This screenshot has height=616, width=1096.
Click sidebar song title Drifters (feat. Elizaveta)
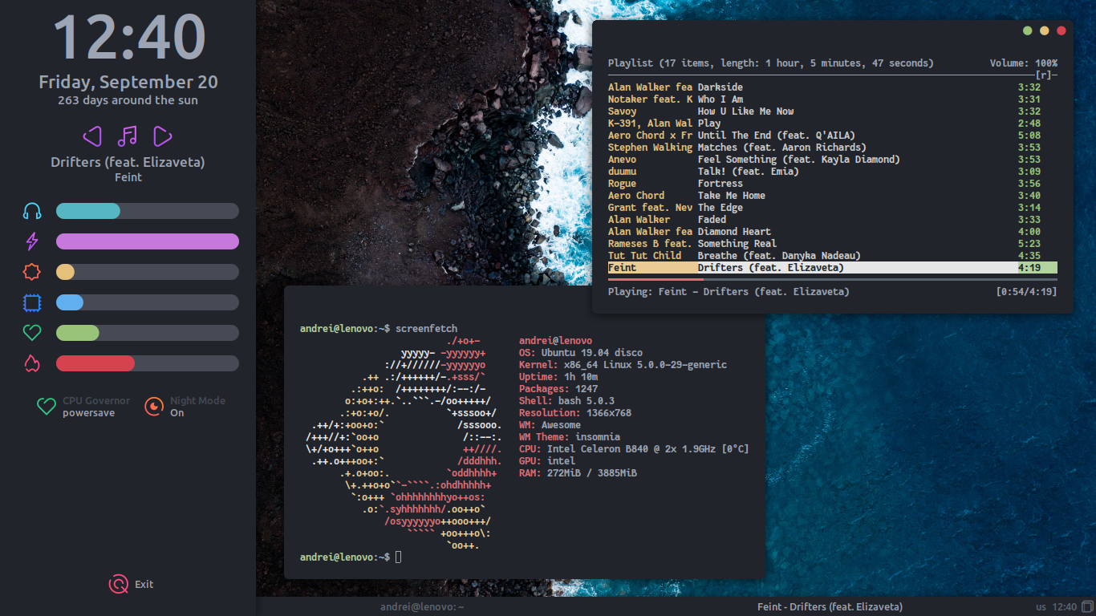tap(128, 162)
